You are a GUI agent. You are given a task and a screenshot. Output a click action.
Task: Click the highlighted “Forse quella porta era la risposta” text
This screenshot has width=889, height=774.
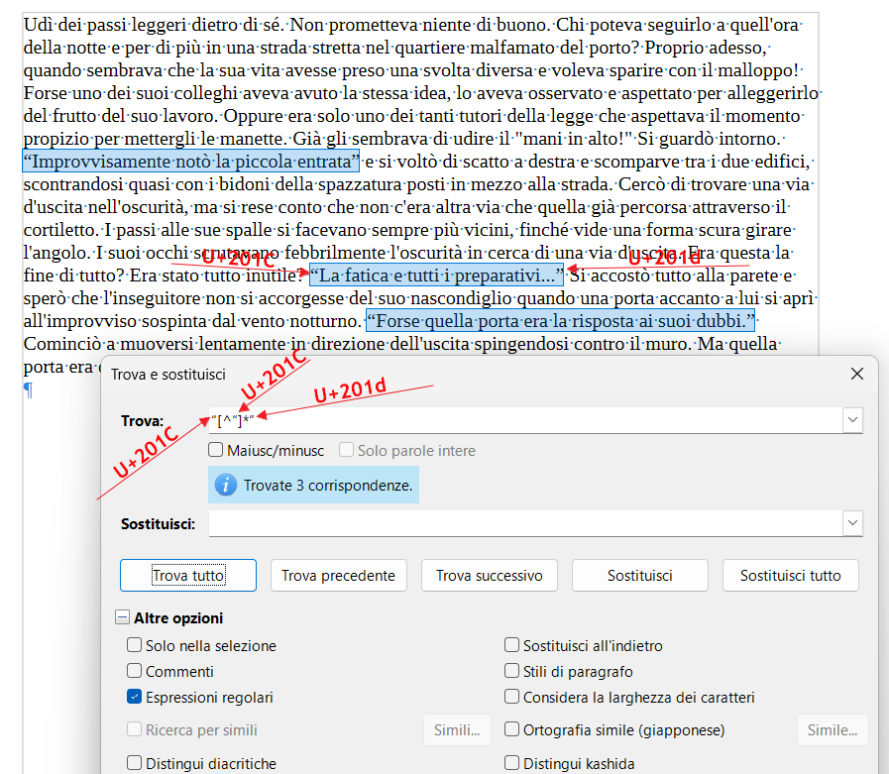click(x=561, y=321)
